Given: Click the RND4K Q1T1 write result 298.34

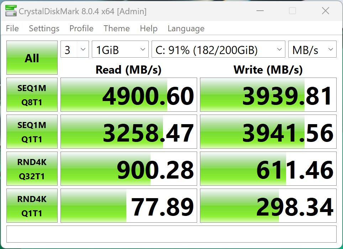Looking at the screenshot, I should pyautogui.click(x=268, y=206).
